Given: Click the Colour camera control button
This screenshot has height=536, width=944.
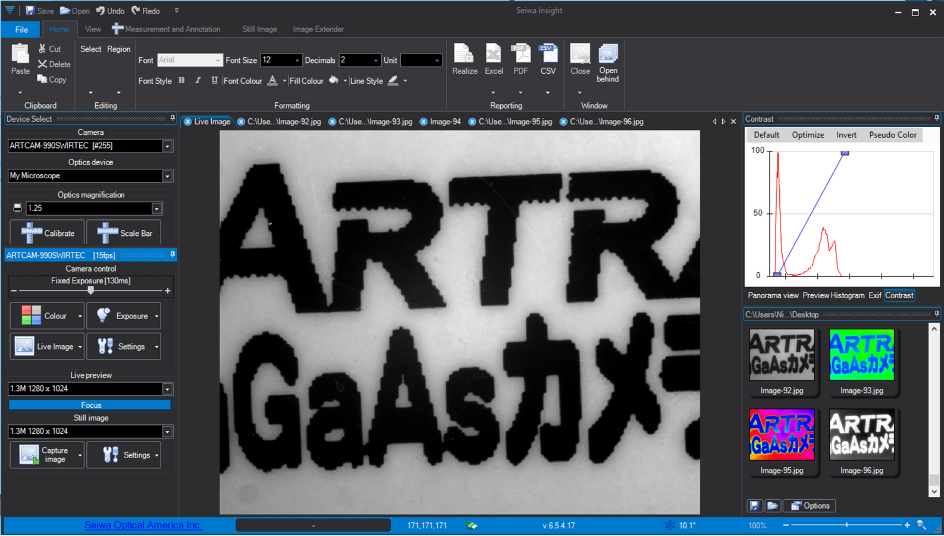Looking at the screenshot, I should pos(47,316).
